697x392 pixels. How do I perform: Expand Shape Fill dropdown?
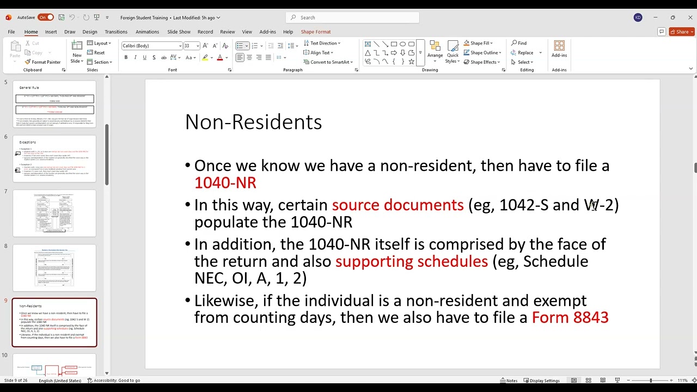point(478,44)
